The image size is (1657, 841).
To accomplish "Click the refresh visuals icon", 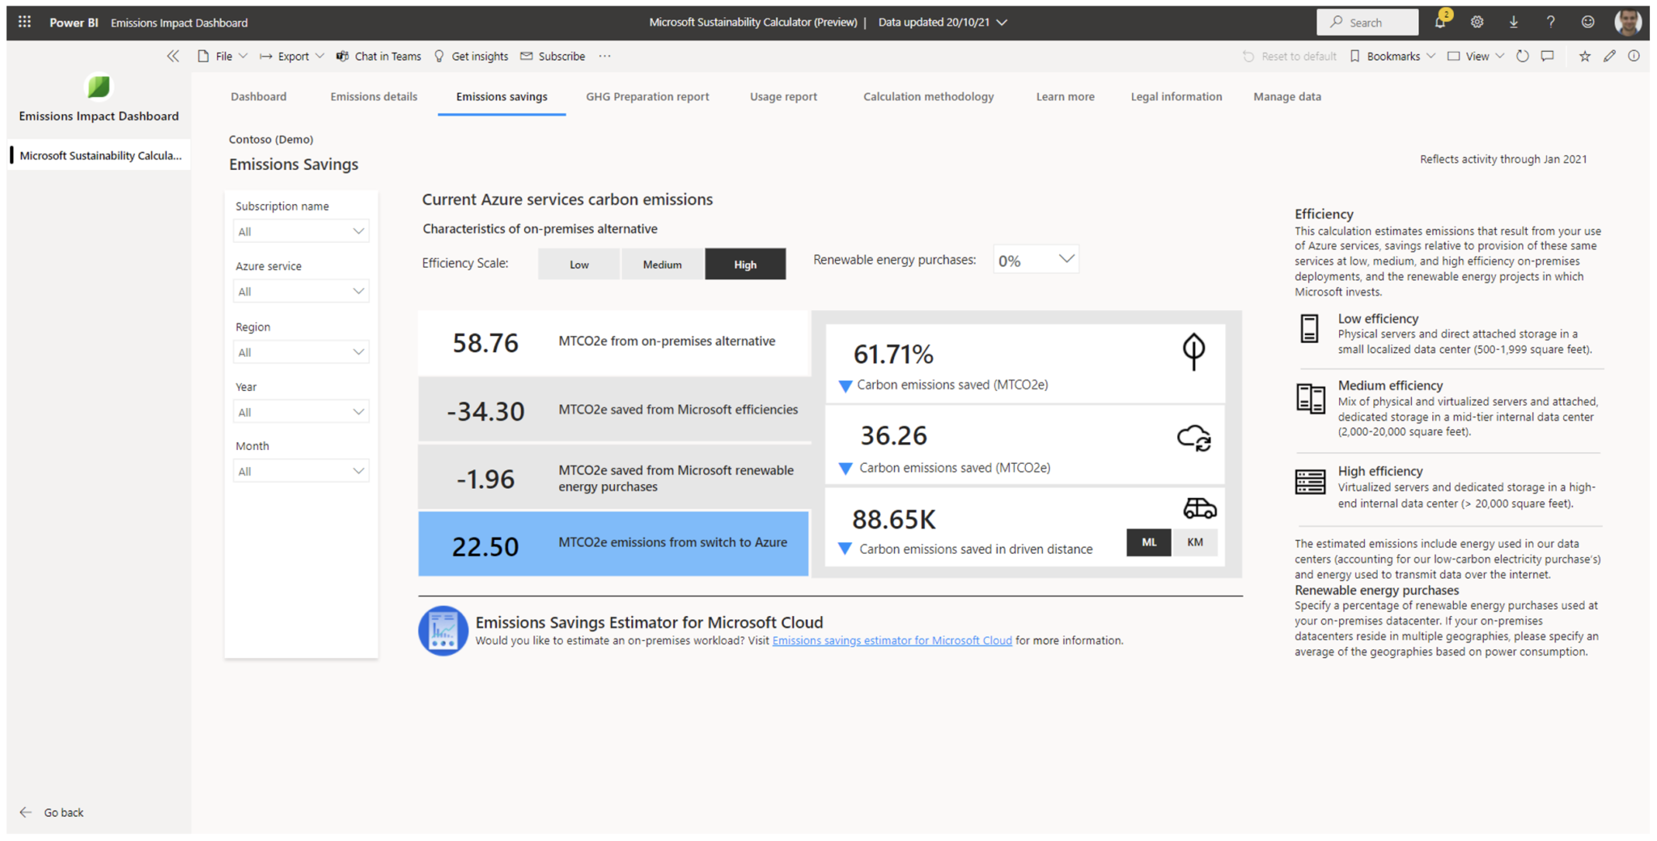I will (1523, 56).
